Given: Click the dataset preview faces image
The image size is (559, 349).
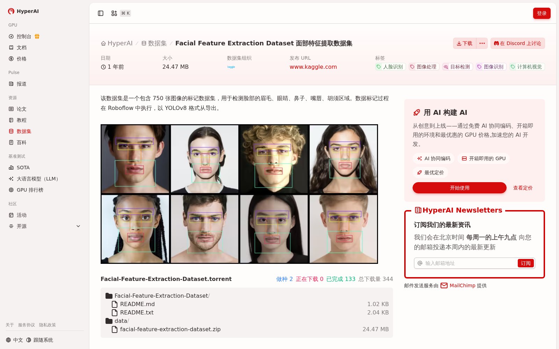Looking at the screenshot, I should point(239,194).
